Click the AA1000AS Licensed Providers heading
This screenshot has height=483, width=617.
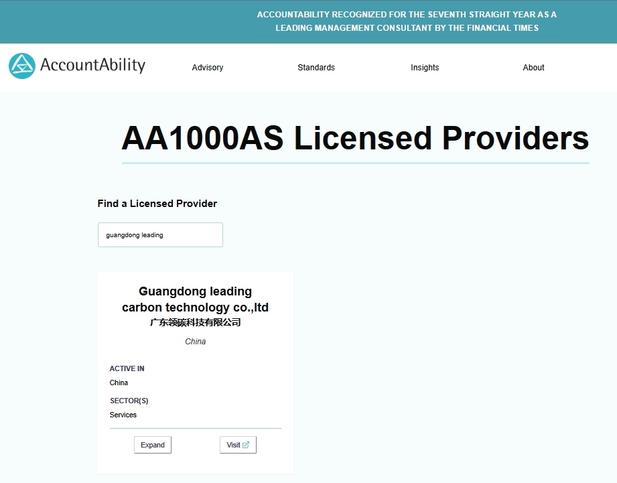coord(355,139)
